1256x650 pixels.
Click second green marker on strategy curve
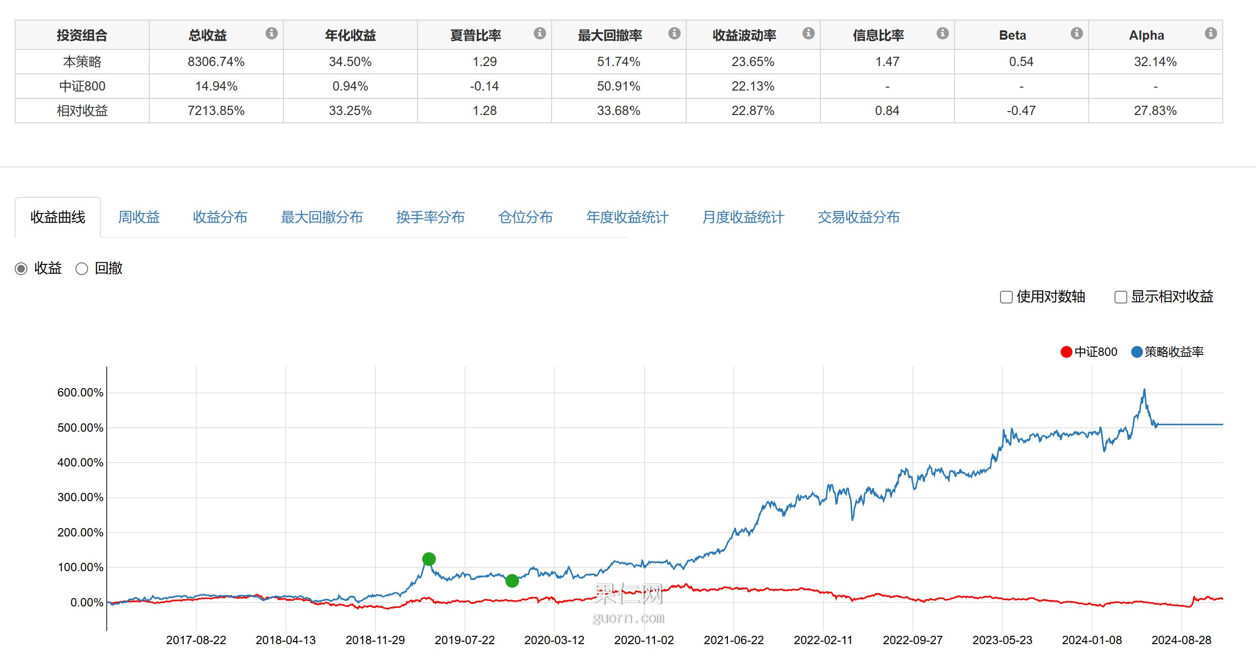[x=512, y=581]
